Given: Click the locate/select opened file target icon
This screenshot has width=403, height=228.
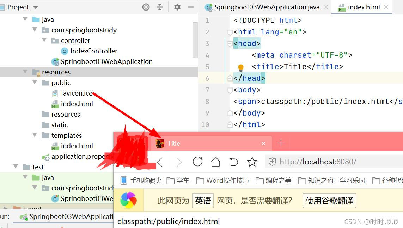Looking at the screenshot, I should (x=146, y=7).
